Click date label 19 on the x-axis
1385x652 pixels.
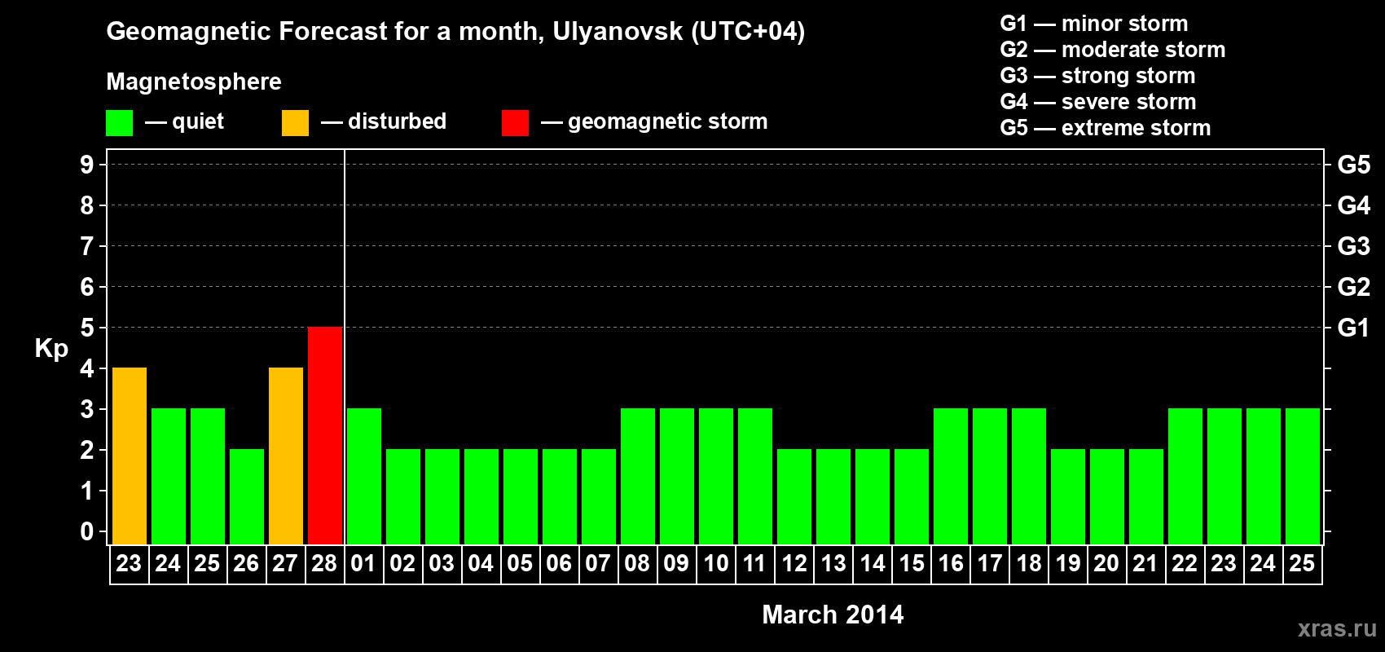[x=1067, y=564]
